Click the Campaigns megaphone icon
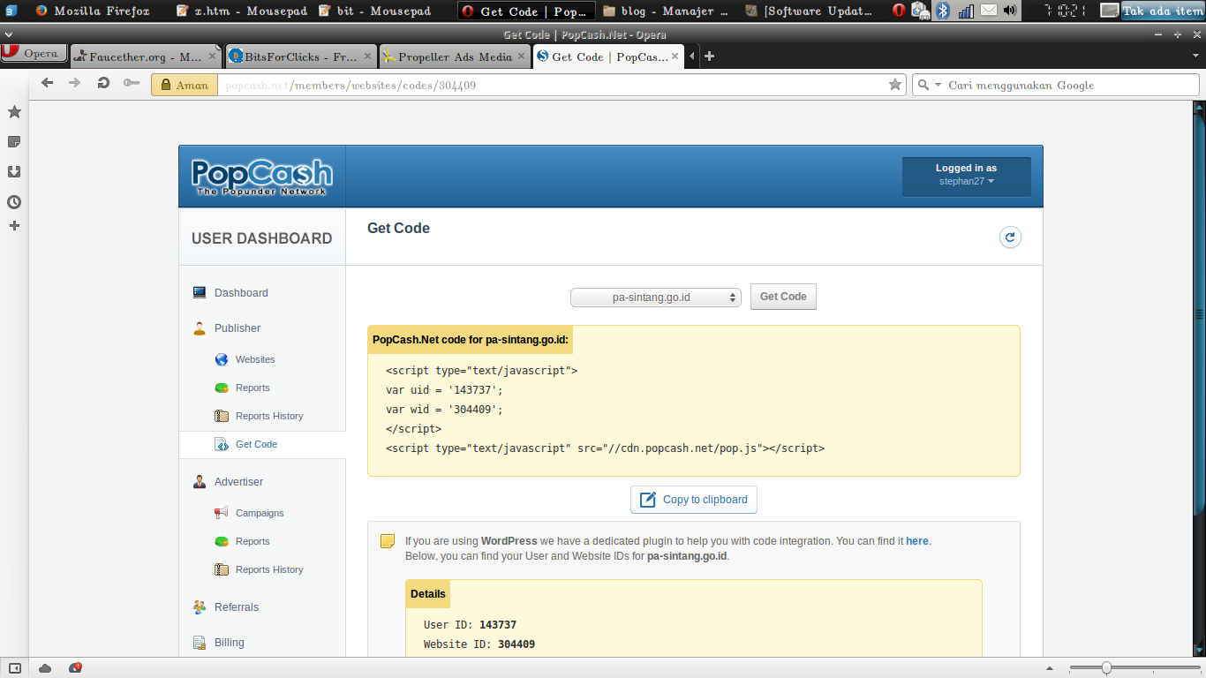 point(222,514)
